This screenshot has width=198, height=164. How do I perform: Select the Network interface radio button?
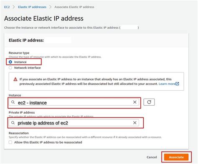pyautogui.click(x=10, y=68)
